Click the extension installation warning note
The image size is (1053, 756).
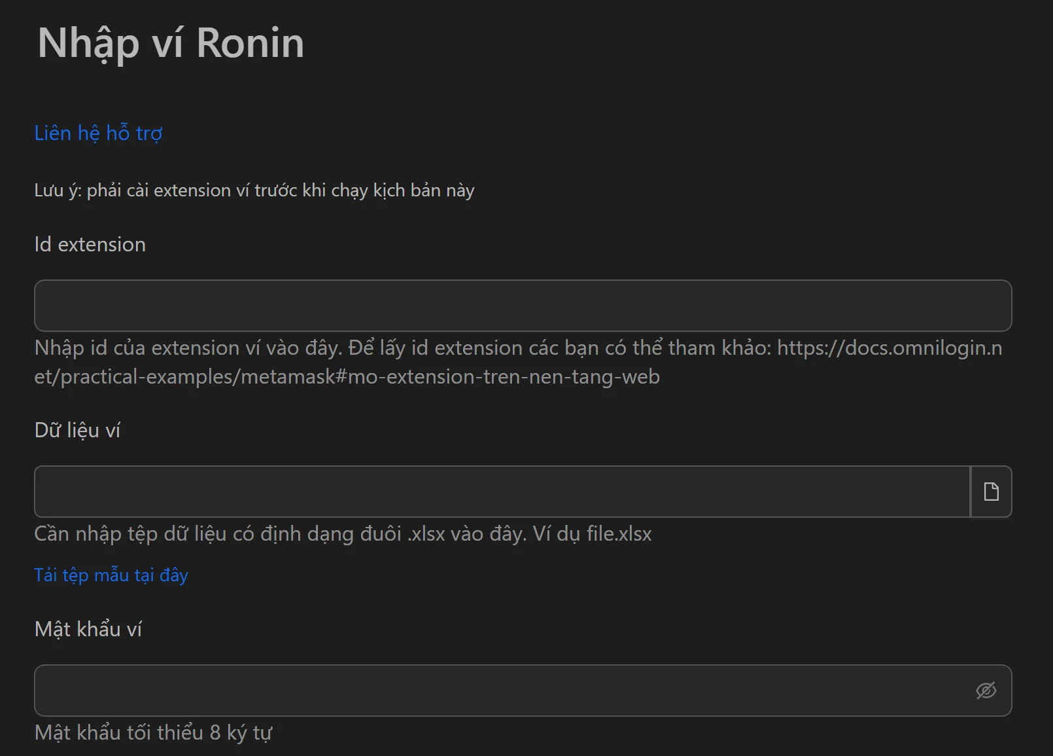pos(254,190)
